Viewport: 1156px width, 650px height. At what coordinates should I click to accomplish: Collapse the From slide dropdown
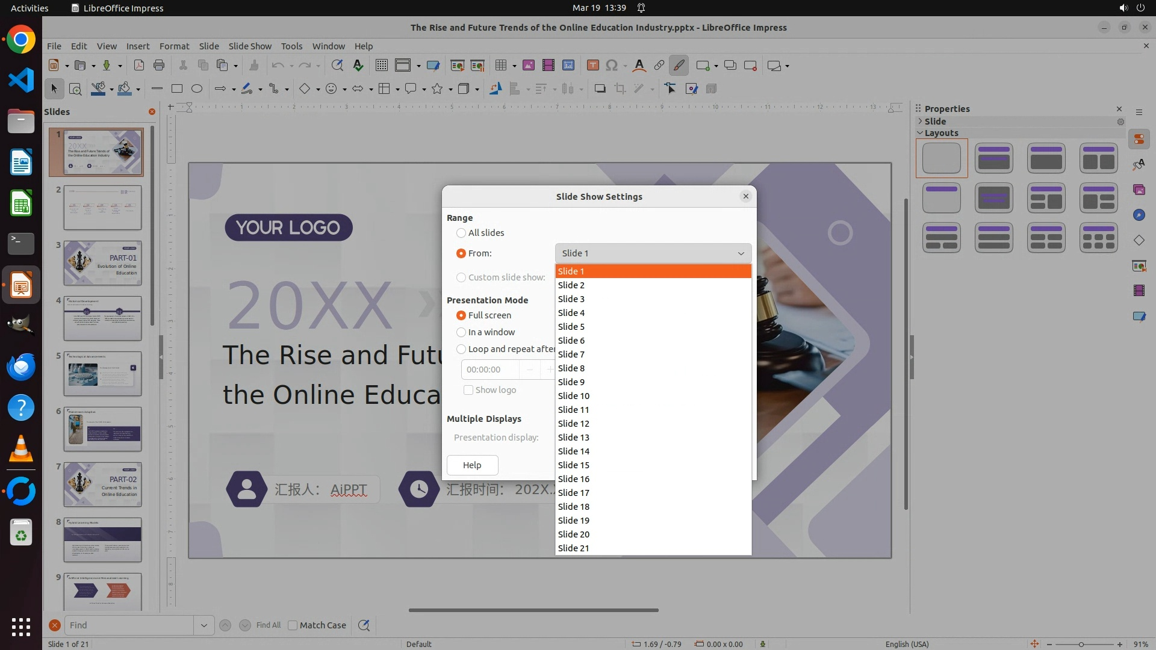(741, 253)
